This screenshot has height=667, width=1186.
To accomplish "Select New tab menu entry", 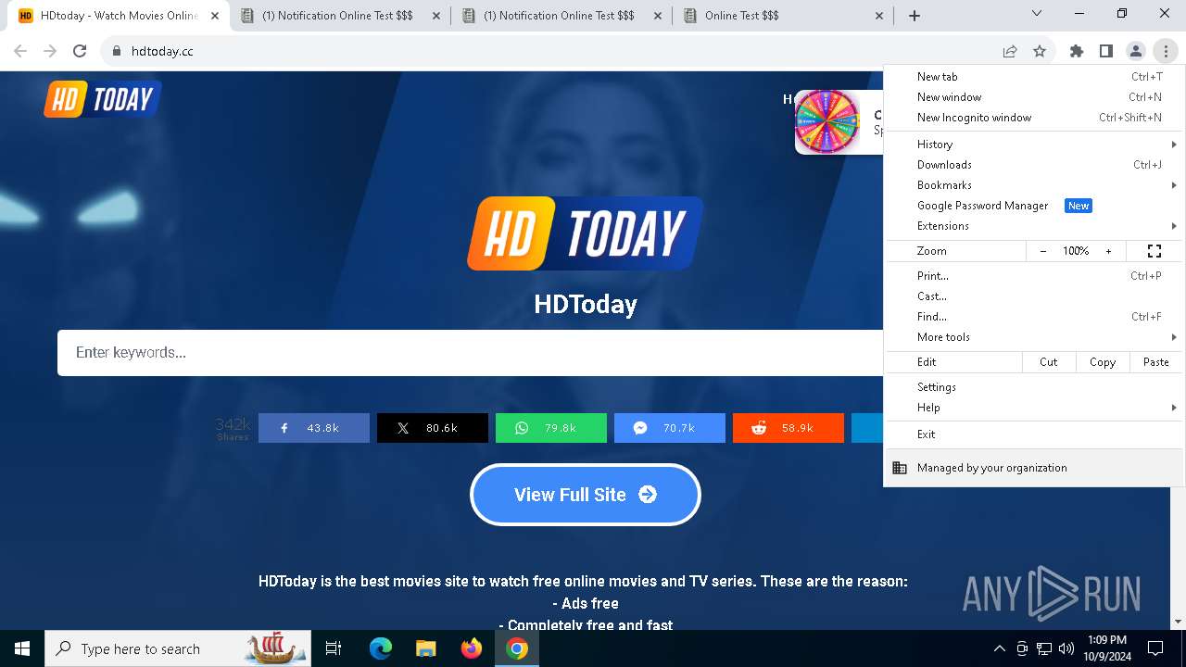I will [1033, 77].
